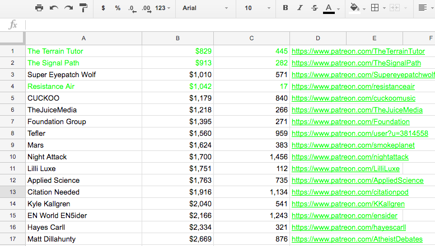Open the Supereyepatchwolf Patreon link

click(x=363, y=75)
